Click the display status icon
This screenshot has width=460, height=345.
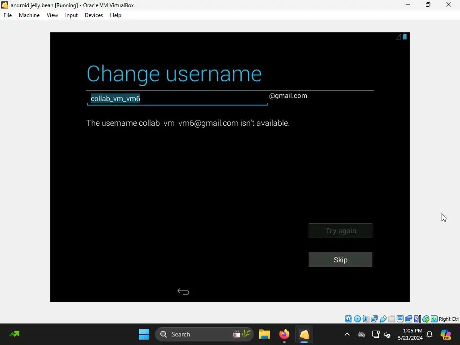click(x=400, y=318)
